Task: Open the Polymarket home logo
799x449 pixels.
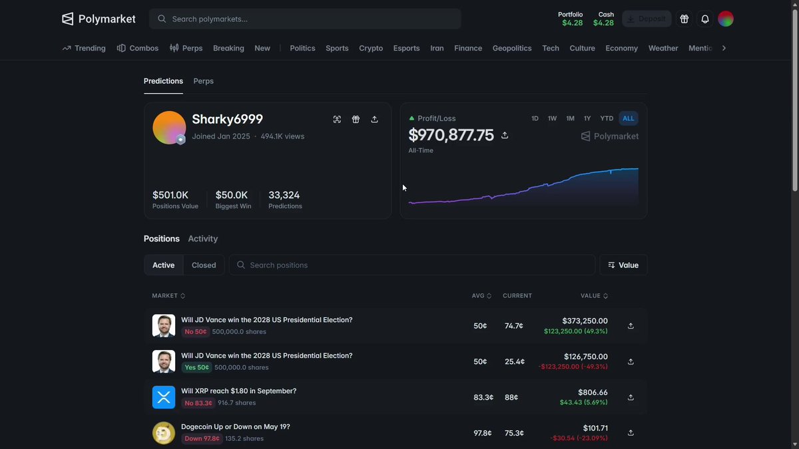Action: coord(99,19)
